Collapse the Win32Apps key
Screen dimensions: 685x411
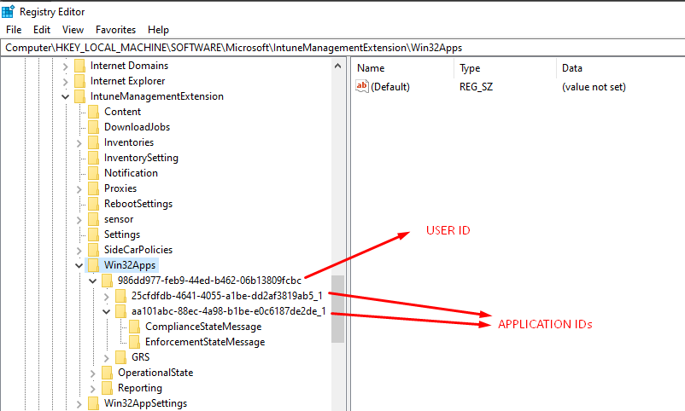coord(79,265)
